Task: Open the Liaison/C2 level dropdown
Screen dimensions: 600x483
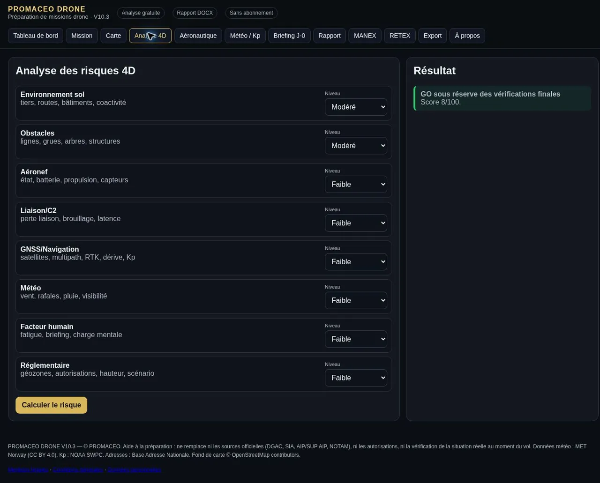Action: 356,223
